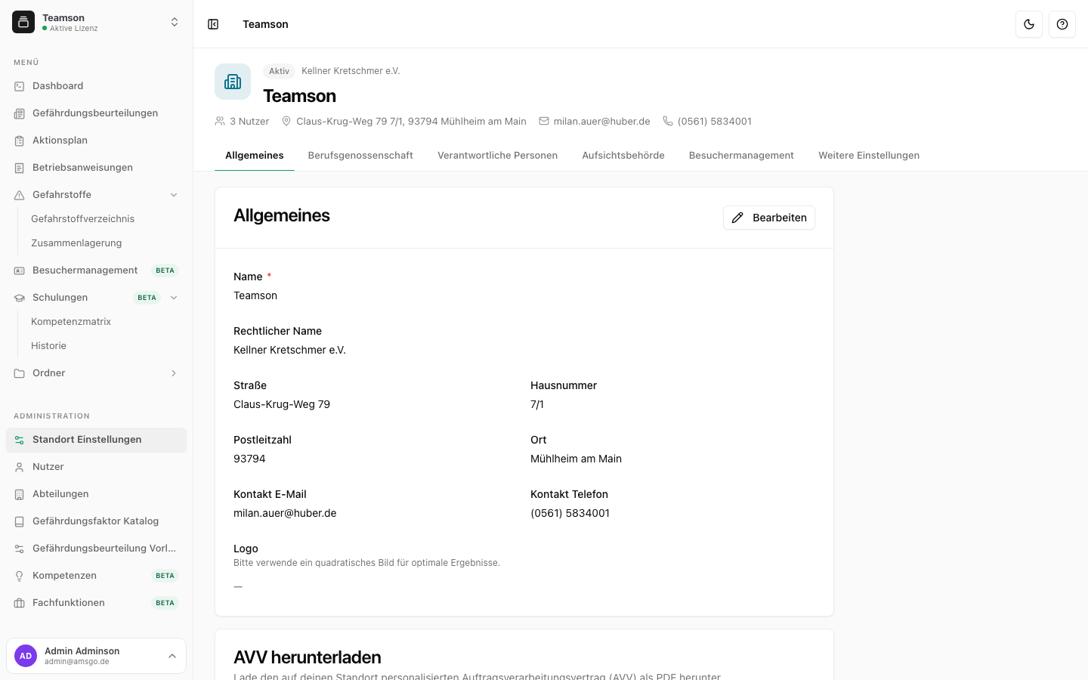The image size is (1088, 680).
Task: Open the Besuchermanagement tab
Action: pos(741,156)
